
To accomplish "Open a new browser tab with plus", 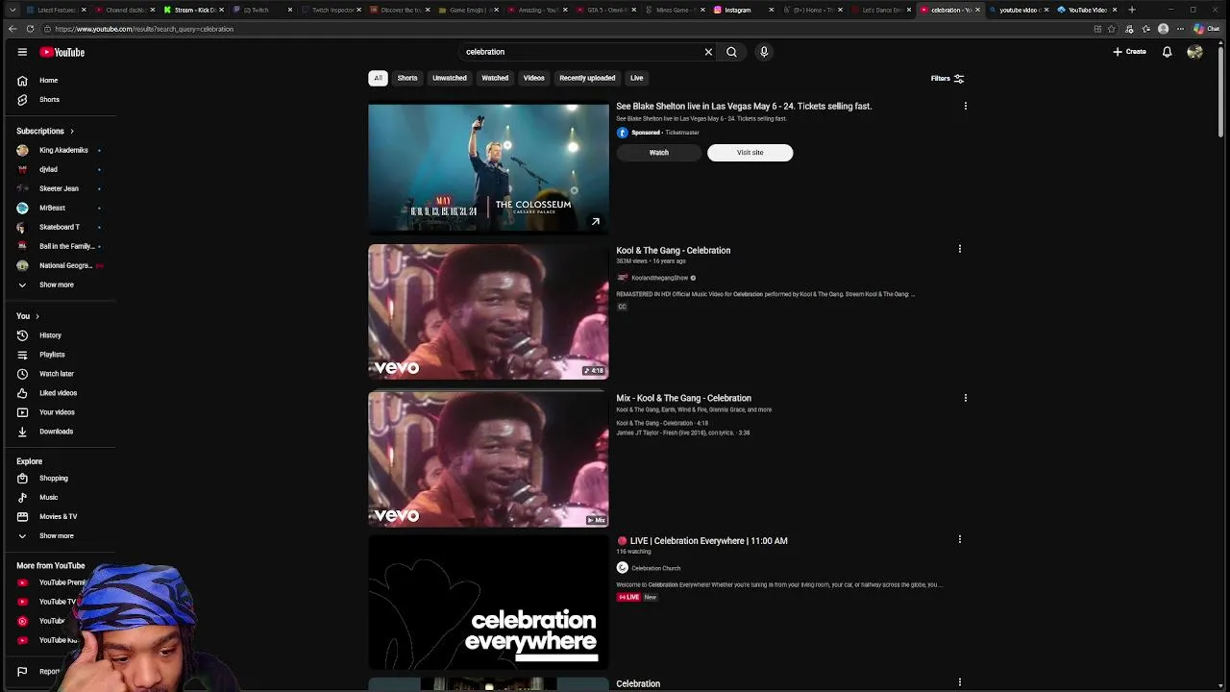I will 1132,10.
